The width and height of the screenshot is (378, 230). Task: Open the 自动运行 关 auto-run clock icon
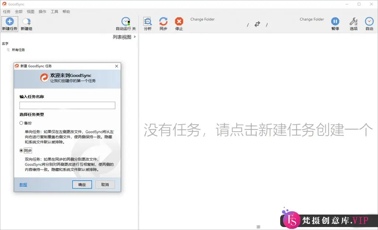click(126, 22)
